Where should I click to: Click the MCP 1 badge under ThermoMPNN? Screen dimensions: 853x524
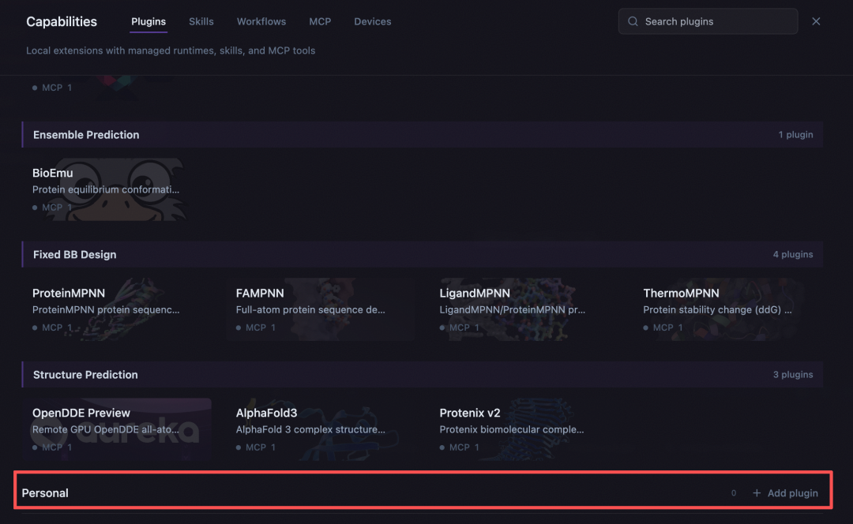663,327
